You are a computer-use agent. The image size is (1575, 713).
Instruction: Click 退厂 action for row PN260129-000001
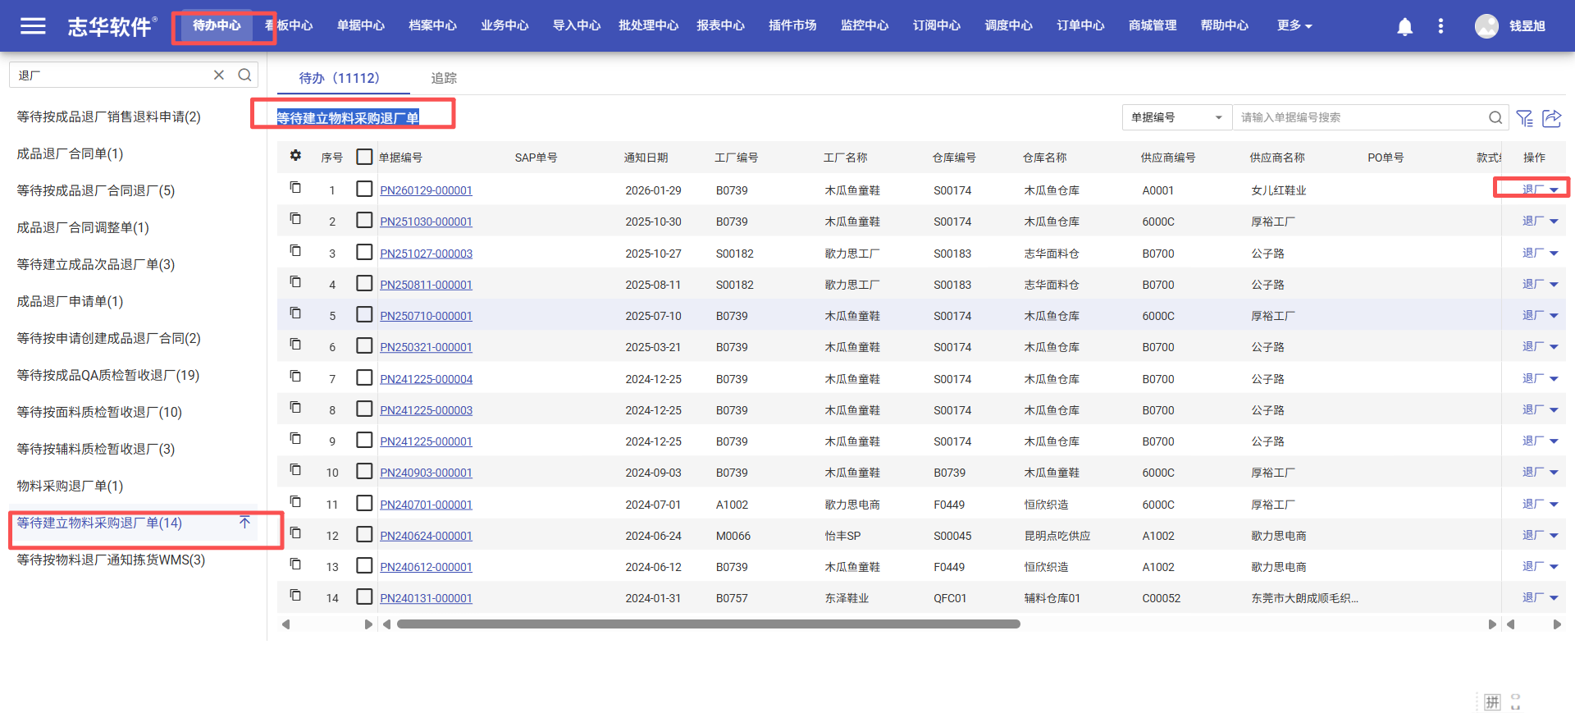[x=1532, y=190]
